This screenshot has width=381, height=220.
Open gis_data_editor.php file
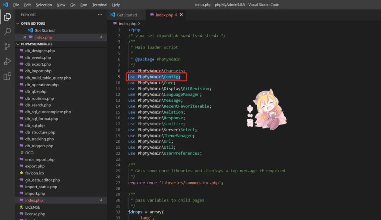(43, 180)
